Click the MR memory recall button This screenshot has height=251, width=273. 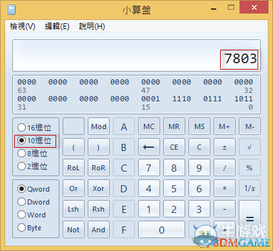coord(174,126)
